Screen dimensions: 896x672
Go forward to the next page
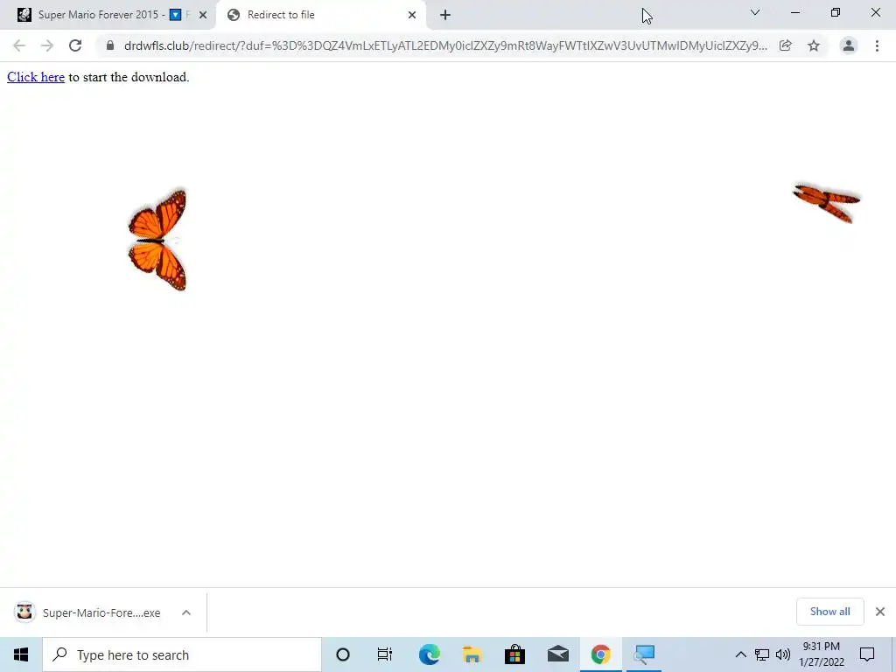click(47, 45)
